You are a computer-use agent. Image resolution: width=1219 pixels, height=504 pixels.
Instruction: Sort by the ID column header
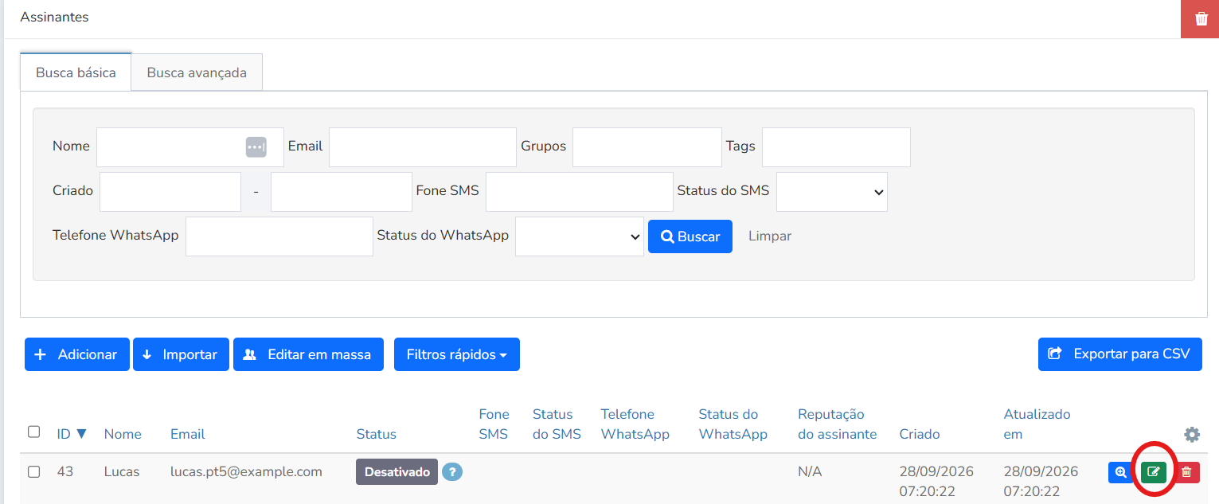point(72,434)
